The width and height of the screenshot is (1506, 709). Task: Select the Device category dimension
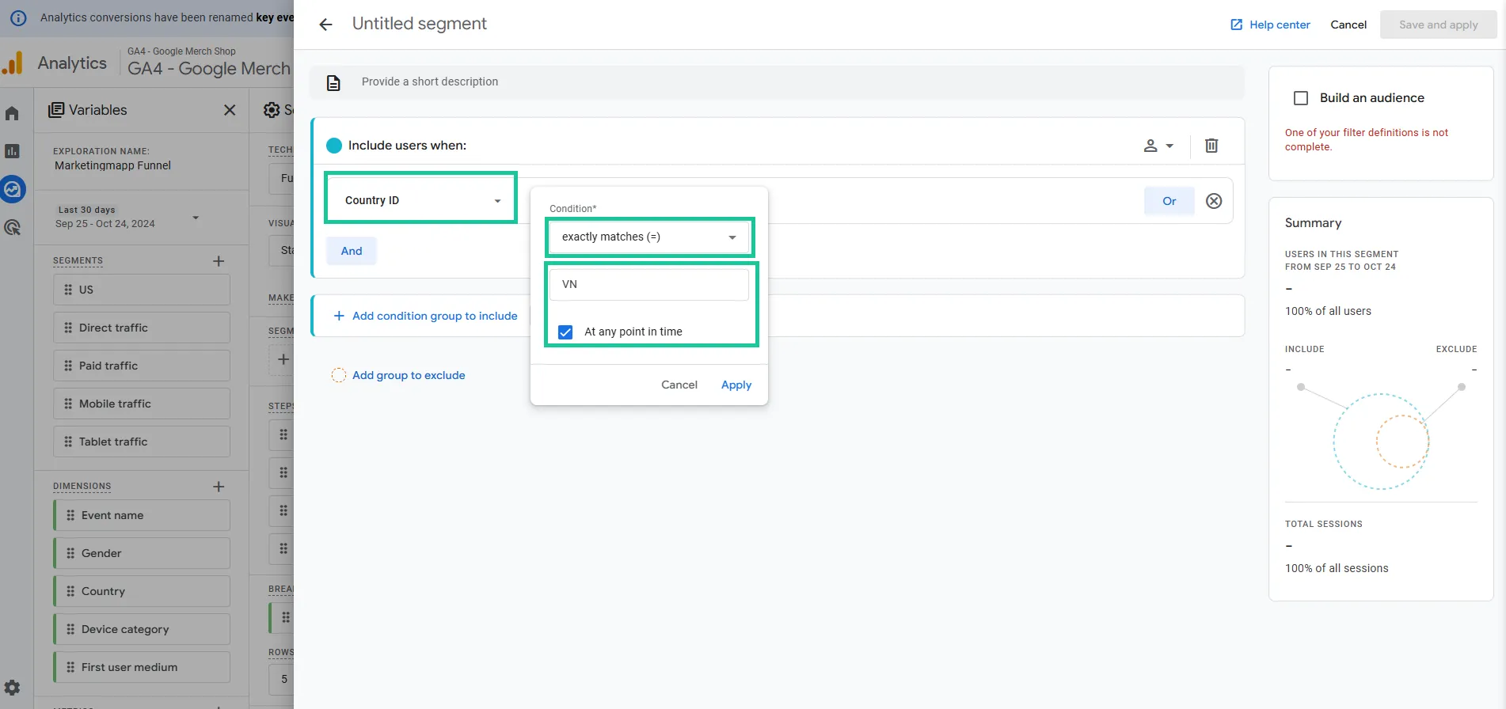[x=142, y=629]
